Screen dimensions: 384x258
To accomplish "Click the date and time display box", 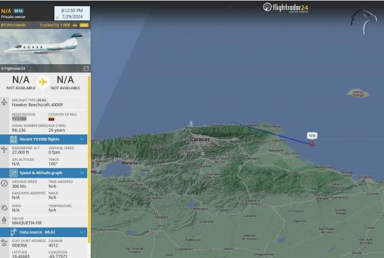I will (72, 14).
